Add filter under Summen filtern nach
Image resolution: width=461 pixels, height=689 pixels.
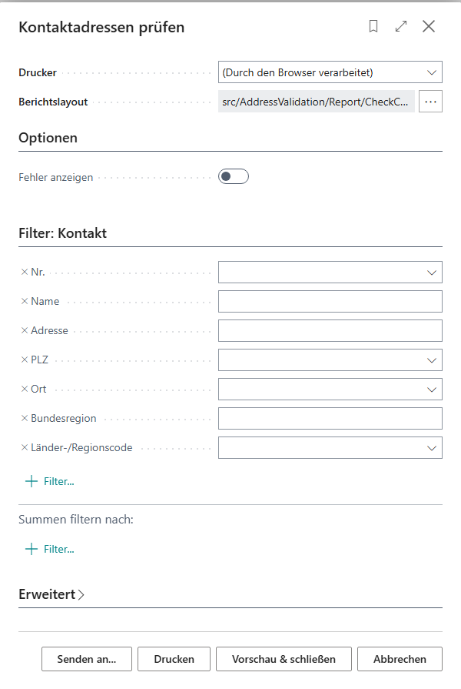(x=50, y=549)
